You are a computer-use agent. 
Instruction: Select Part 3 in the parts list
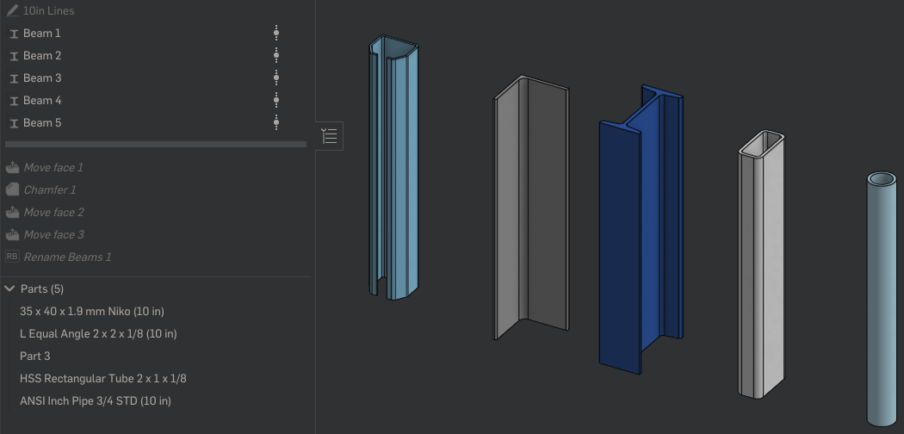pos(35,356)
